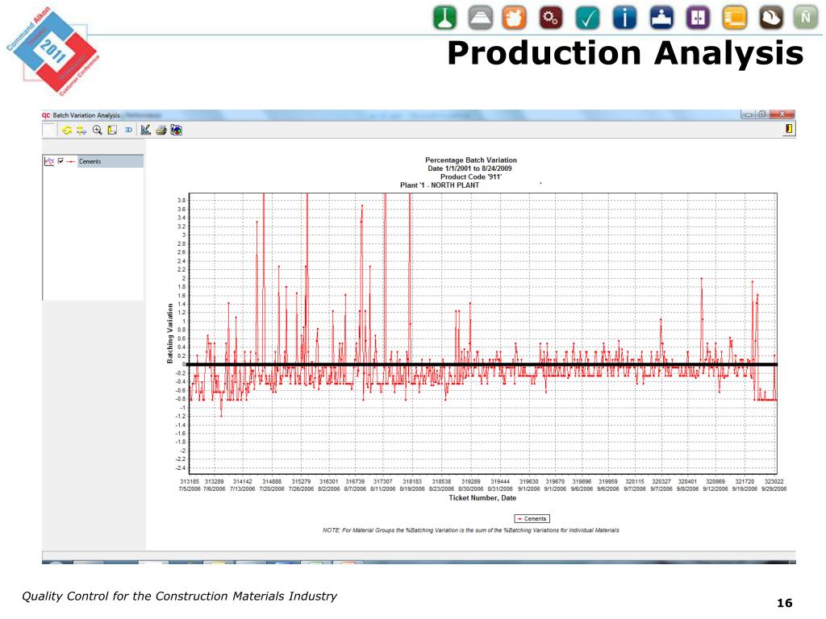
Task: Uncheck the Cements series checkbox
Action: [x=60, y=161]
